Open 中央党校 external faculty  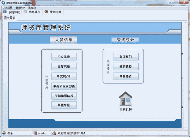pyautogui.click(x=64, y=57)
